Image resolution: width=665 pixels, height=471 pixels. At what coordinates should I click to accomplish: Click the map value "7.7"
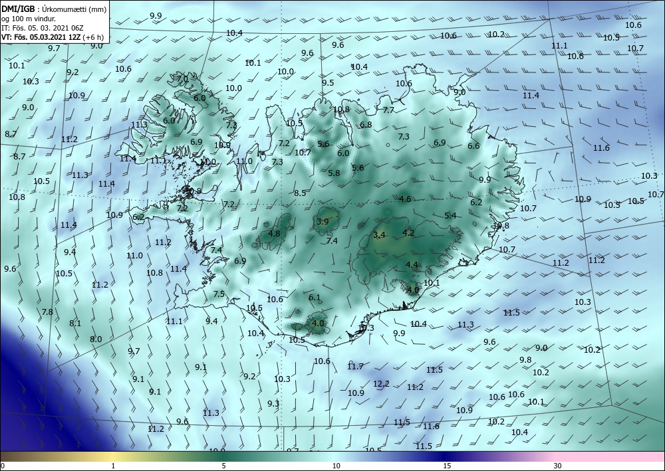coord(389,110)
